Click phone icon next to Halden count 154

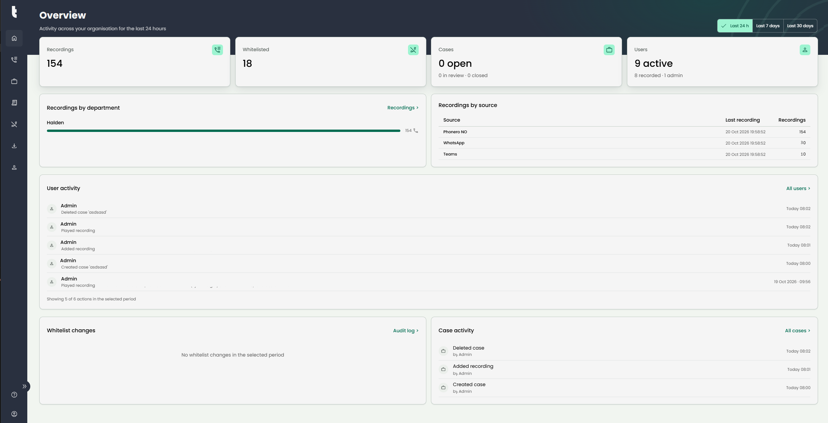pos(416,131)
